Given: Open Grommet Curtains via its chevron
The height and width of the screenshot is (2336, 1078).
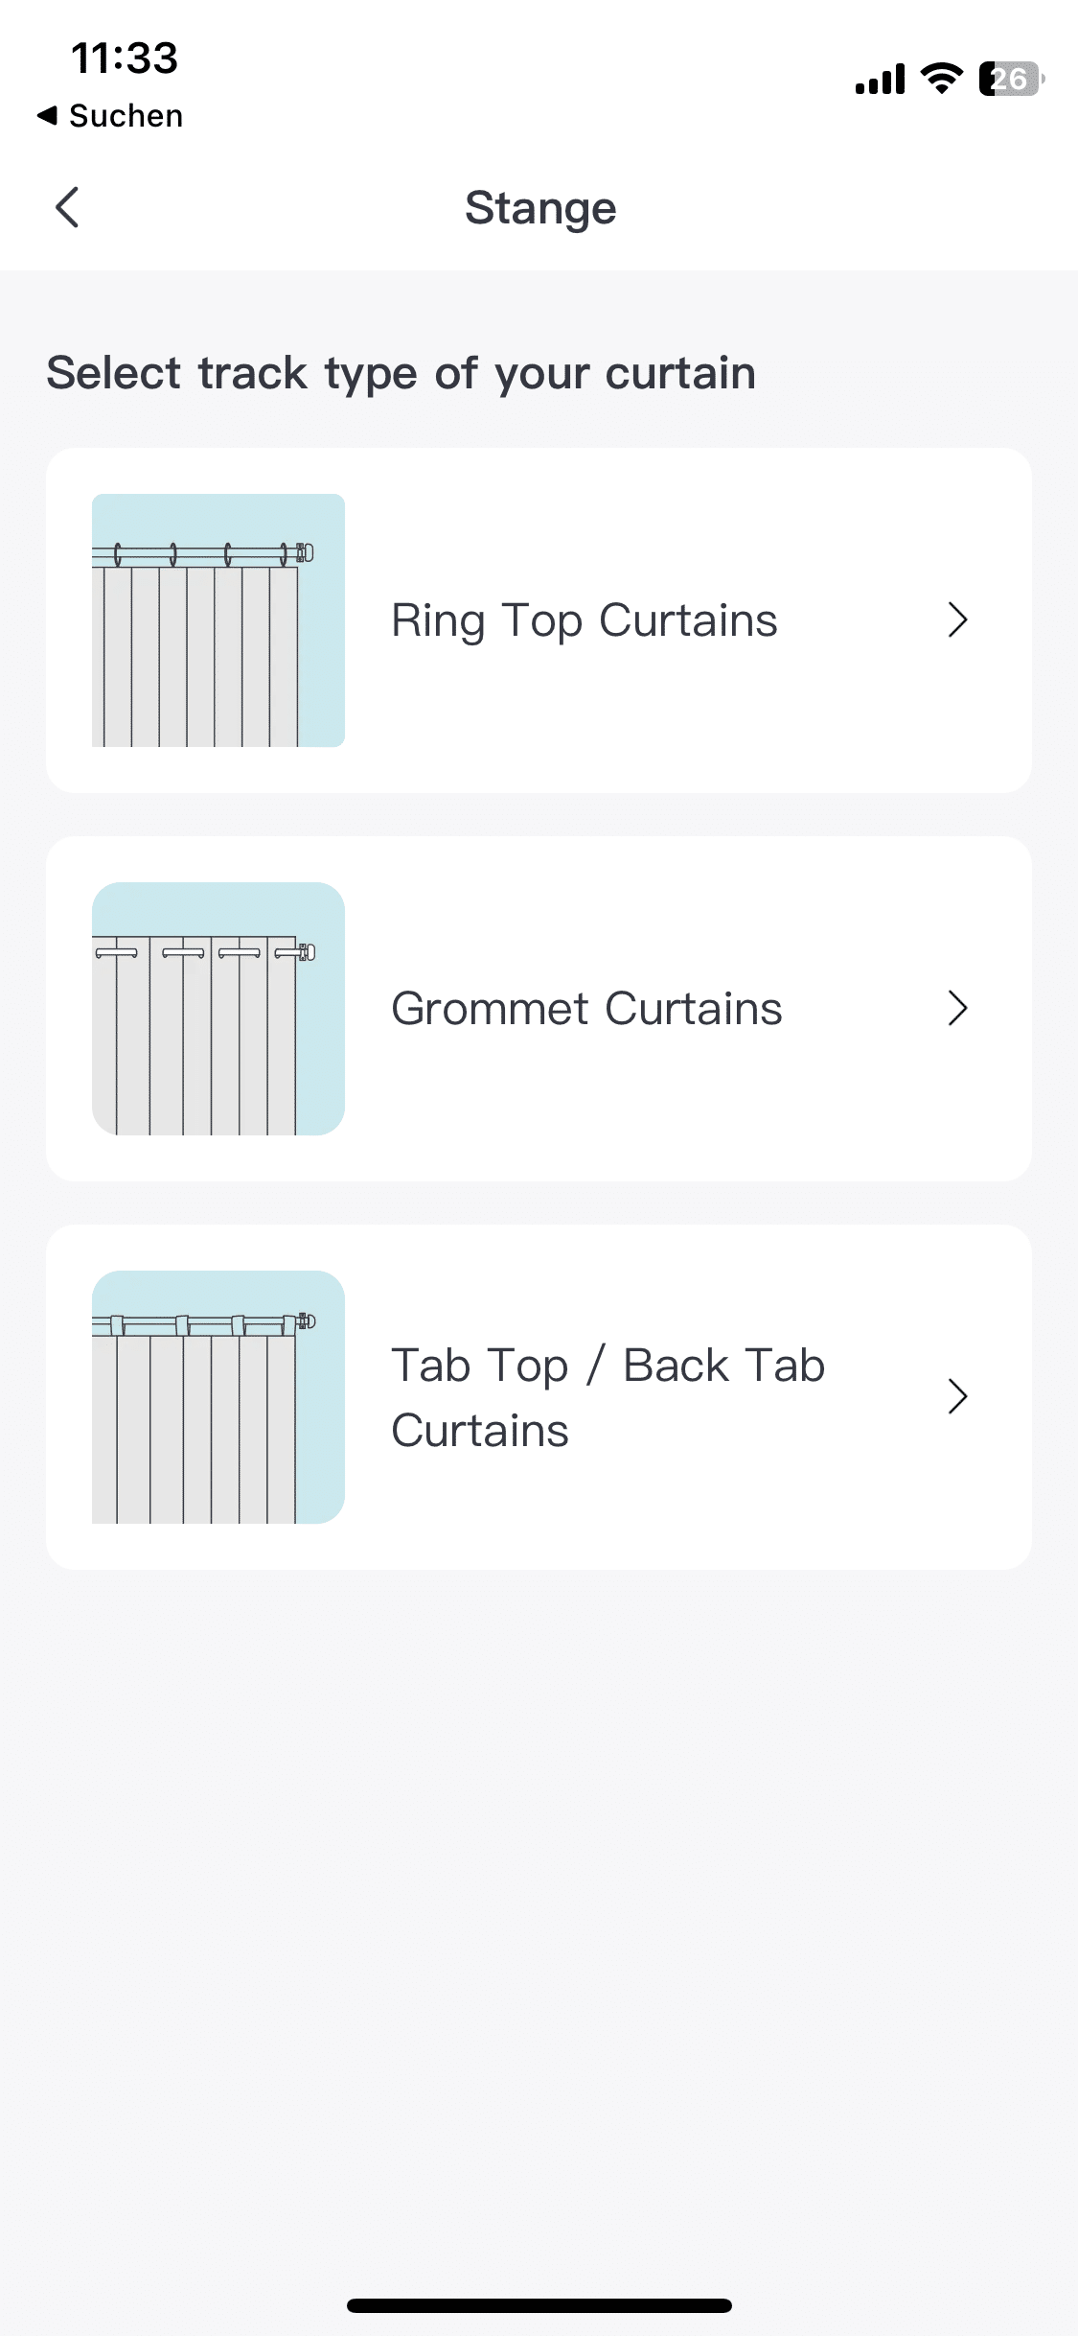Looking at the screenshot, I should (957, 1009).
